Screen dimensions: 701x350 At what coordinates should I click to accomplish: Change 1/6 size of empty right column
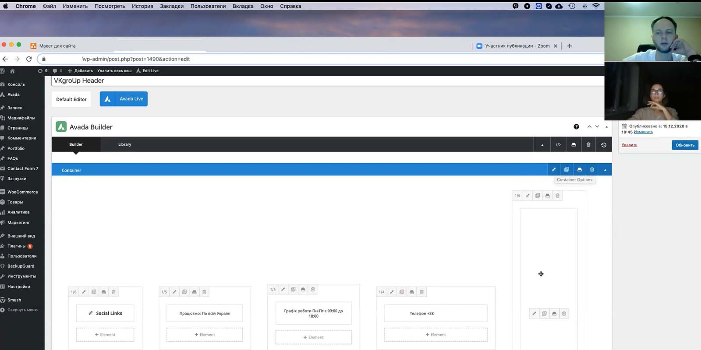click(x=517, y=196)
